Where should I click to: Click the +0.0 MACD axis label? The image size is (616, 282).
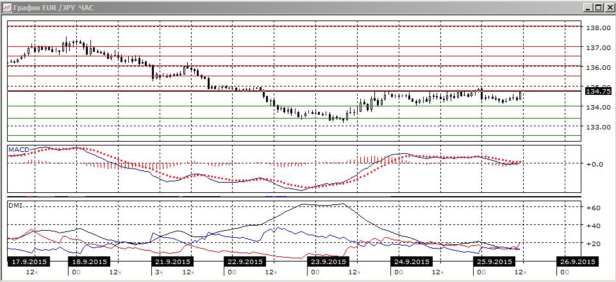click(595, 164)
